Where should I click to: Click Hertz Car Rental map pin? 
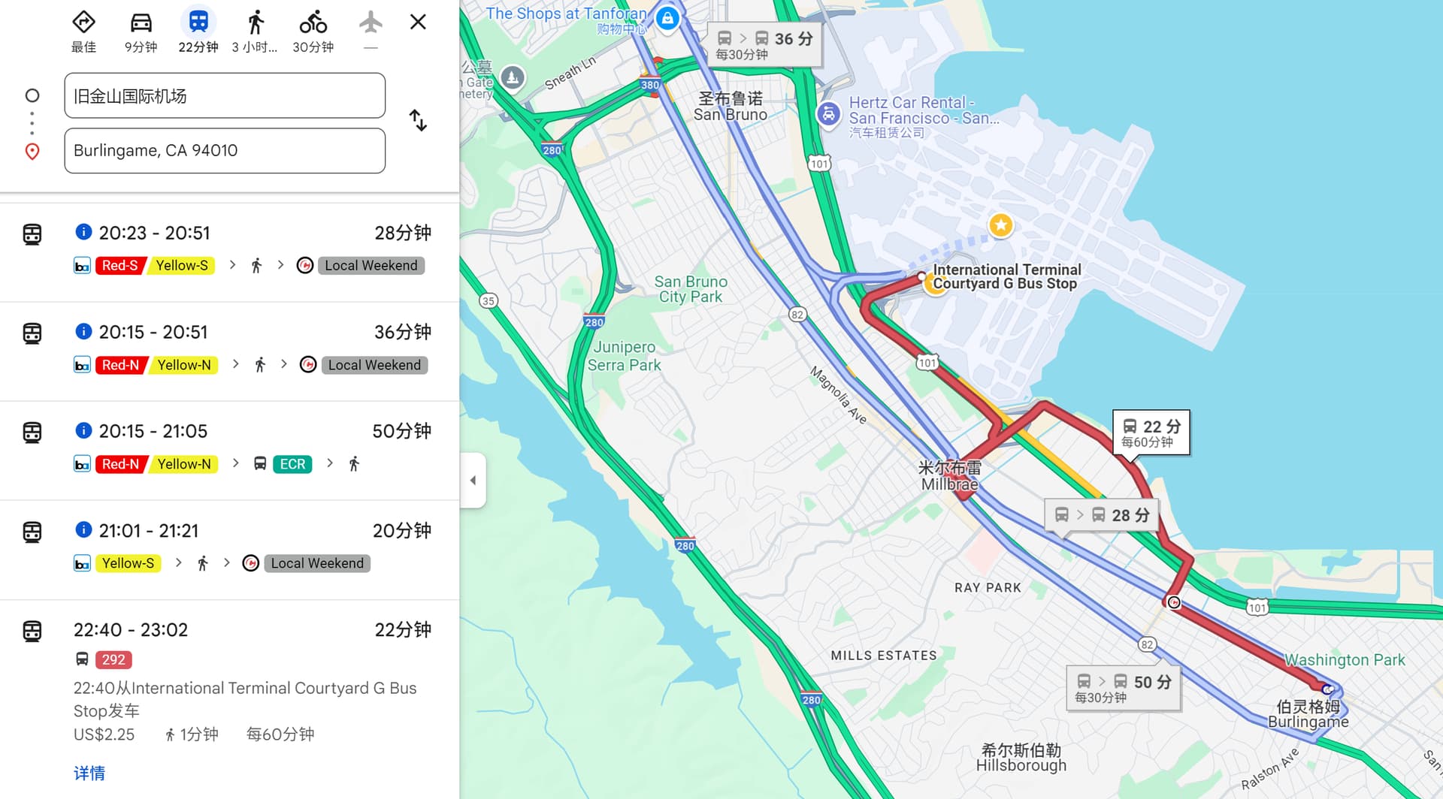point(828,115)
